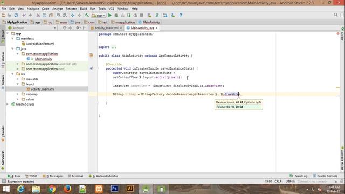The image size is (345, 194).
Task: Click the Save All toolbar icon
Action: tap(10, 15)
